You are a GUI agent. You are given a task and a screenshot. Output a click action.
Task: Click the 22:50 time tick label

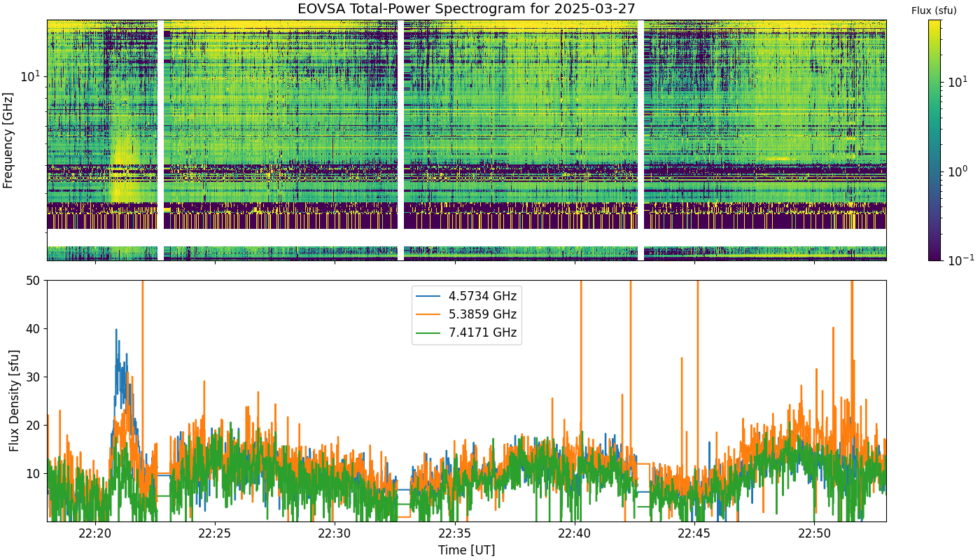coord(814,533)
